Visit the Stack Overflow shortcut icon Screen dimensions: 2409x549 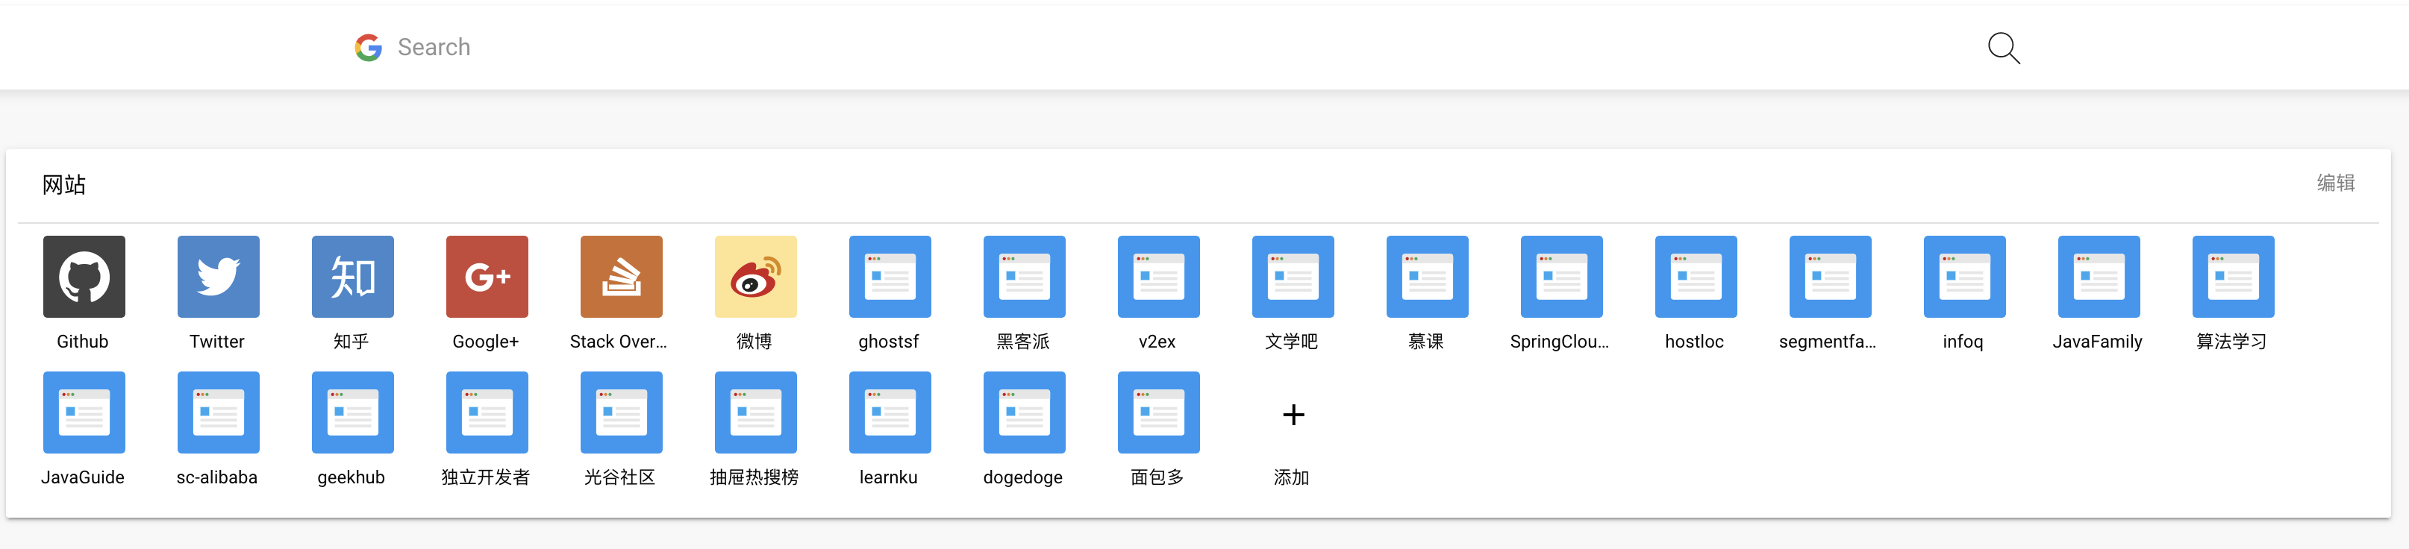tap(622, 277)
